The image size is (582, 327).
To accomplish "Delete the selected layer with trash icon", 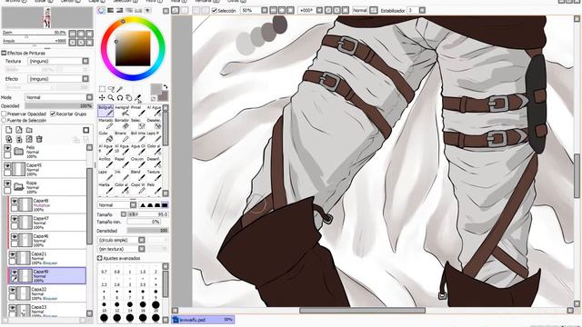I will [x=39, y=139].
